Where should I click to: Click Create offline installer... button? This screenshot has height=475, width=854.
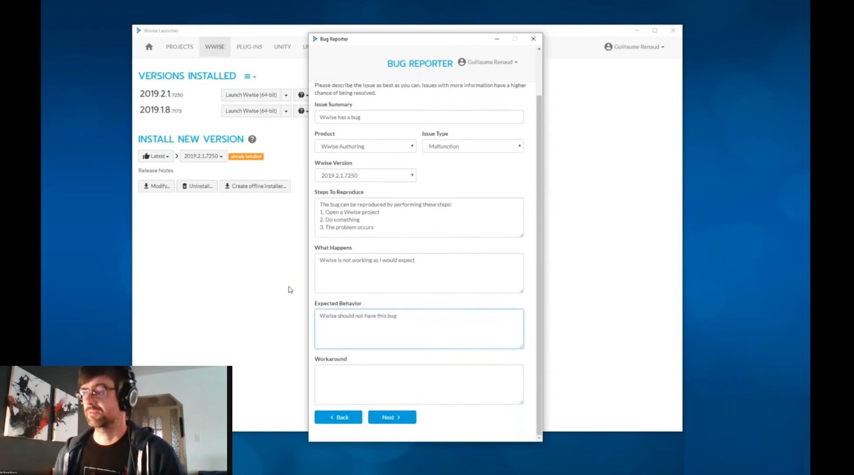(x=255, y=186)
